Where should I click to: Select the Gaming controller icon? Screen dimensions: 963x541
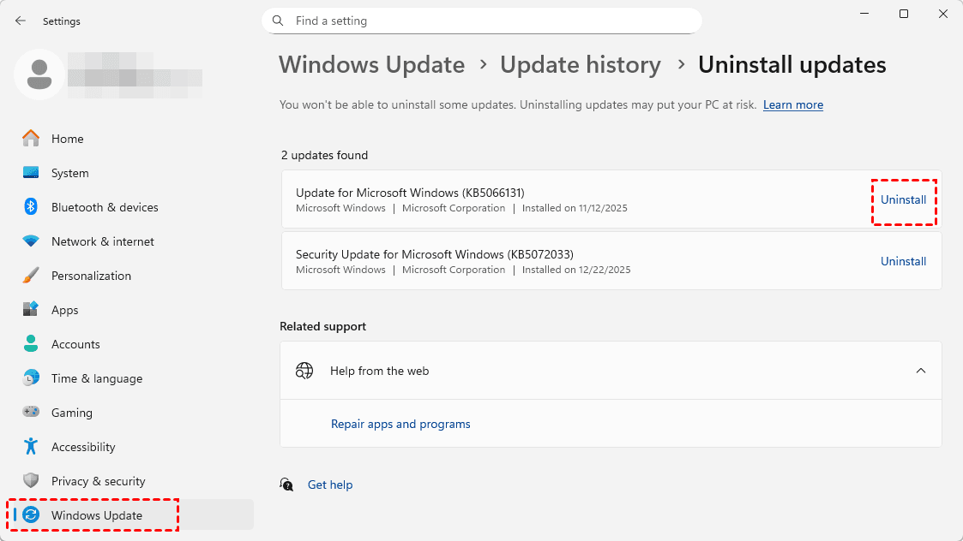click(31, 413)
